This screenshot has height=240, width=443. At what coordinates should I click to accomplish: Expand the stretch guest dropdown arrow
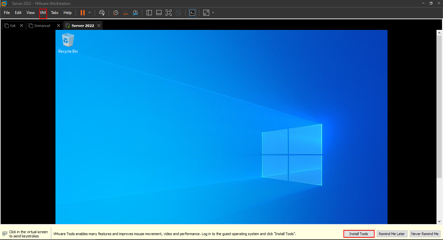point(213,13)
